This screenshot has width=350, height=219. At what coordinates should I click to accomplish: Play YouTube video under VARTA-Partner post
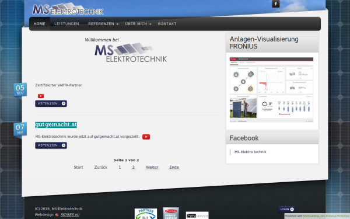[x=41, y=96]
